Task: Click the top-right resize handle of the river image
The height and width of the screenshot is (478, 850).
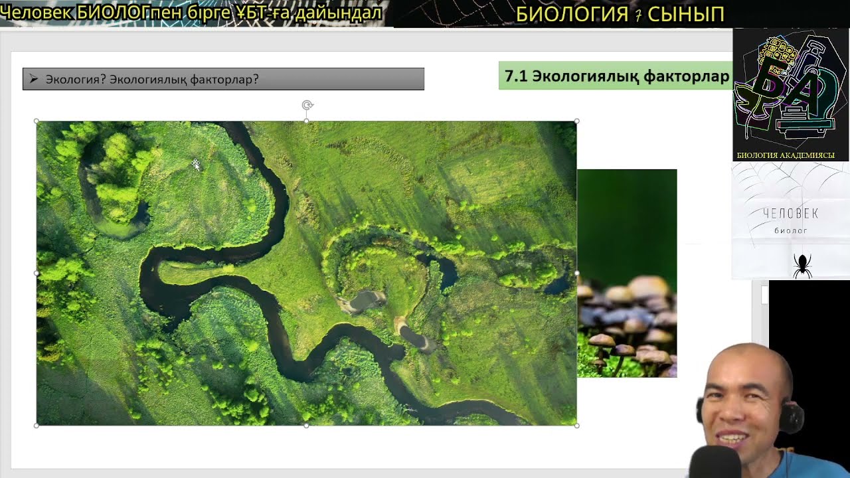Action: [576, 121]
